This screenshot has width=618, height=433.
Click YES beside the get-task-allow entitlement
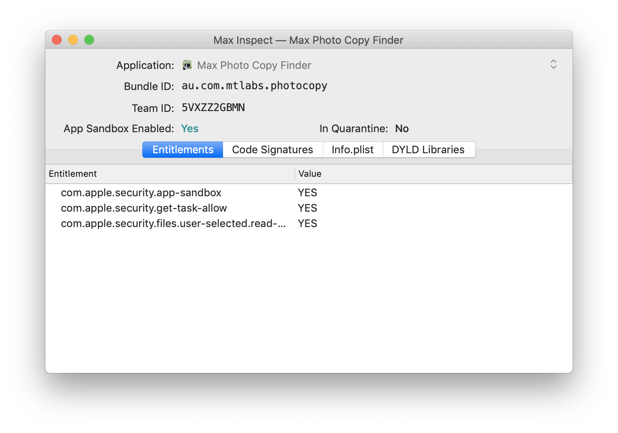tap(307, 208)
